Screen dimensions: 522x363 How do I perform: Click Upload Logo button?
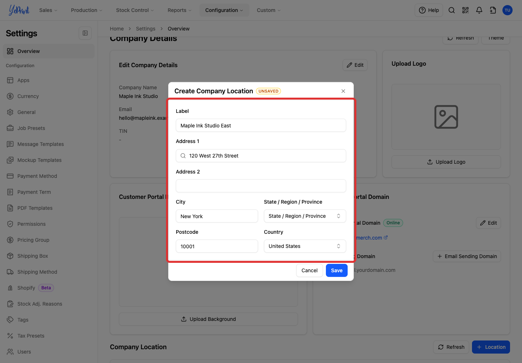coord(446,162)
